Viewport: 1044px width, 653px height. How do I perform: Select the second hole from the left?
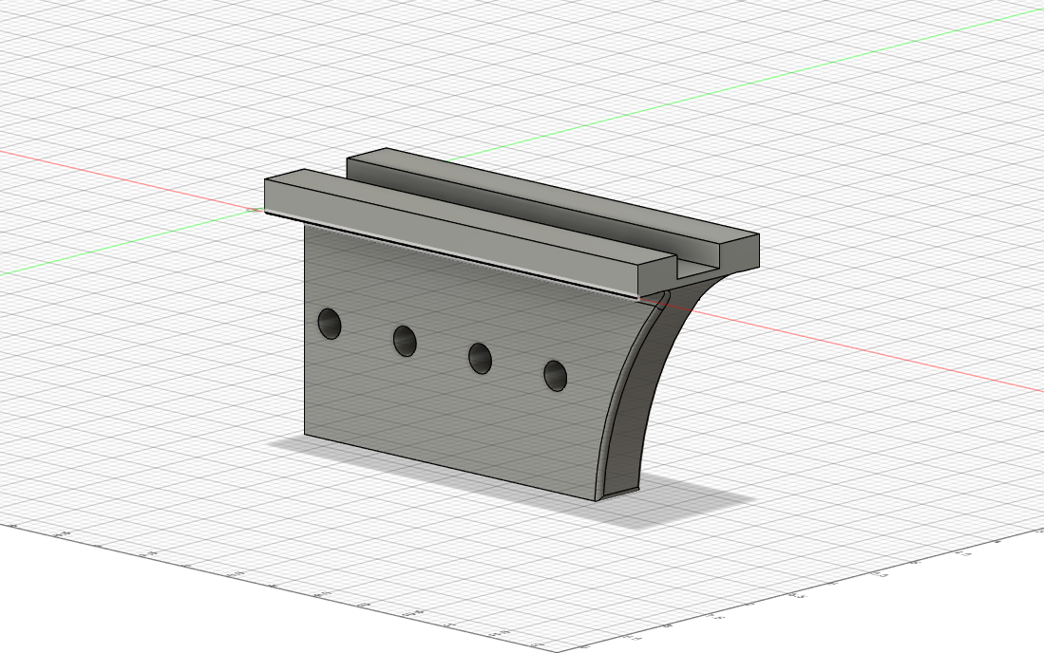click(405, 341)
